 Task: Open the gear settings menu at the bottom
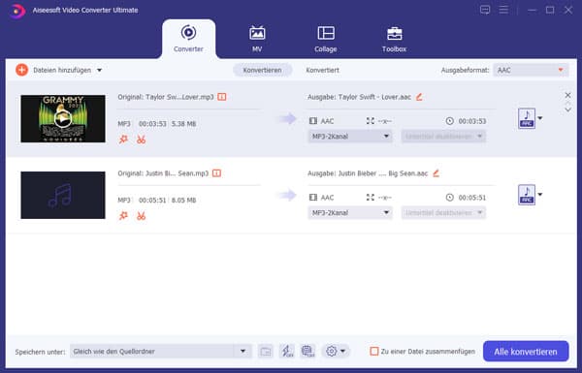pyautogui.click(x=336, y=351)
